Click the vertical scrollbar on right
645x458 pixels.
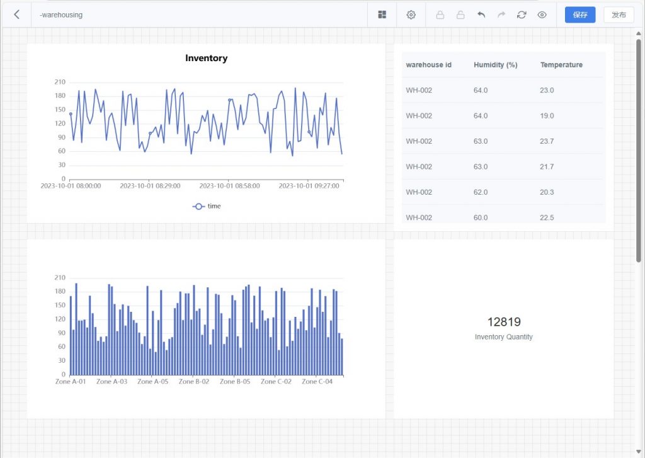(639, 151)
